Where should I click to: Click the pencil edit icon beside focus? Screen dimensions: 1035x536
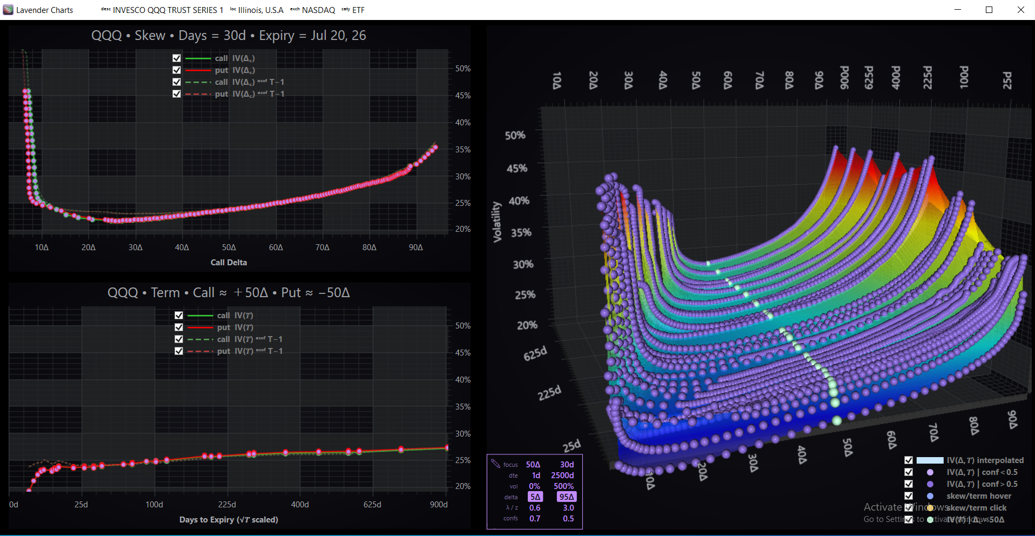[x=495, y=464]
